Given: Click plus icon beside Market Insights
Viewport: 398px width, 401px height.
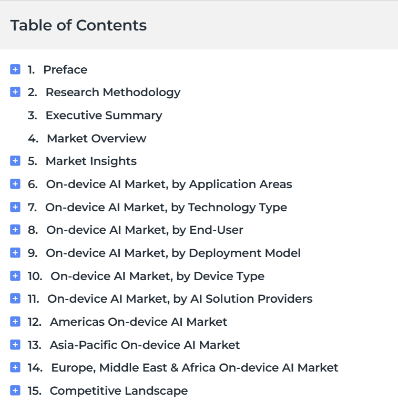Looking at the screenshot, I should (15, 161).
